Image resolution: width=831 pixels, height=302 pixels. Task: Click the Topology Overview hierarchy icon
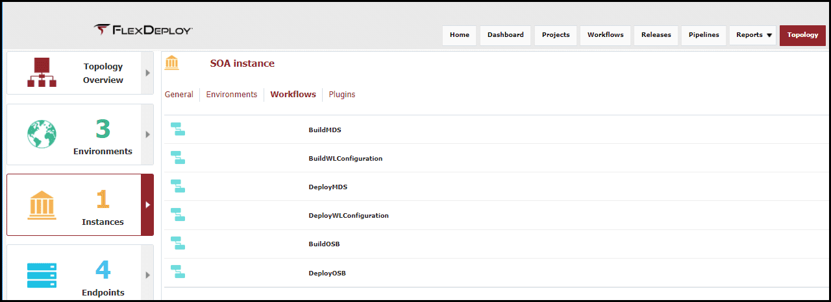[42, 72]
